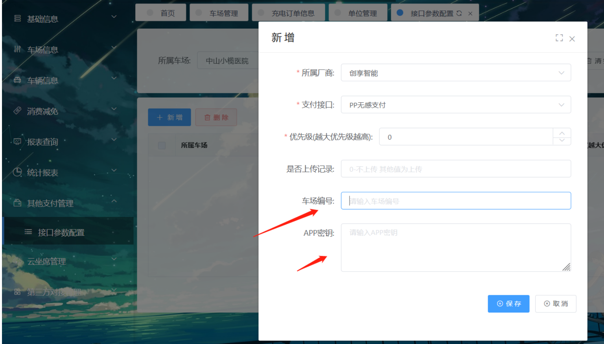Click the 第三方对接 sidebar icon
Viewport: 604px width, 344px height.
(x=17, y=292)
